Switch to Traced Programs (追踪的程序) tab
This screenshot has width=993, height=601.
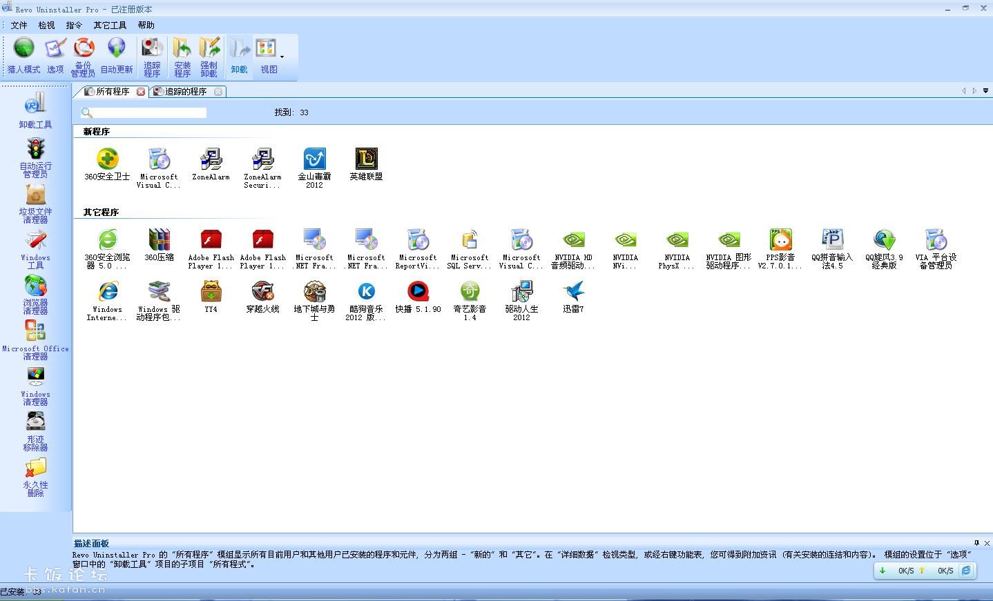pos(184,91)
